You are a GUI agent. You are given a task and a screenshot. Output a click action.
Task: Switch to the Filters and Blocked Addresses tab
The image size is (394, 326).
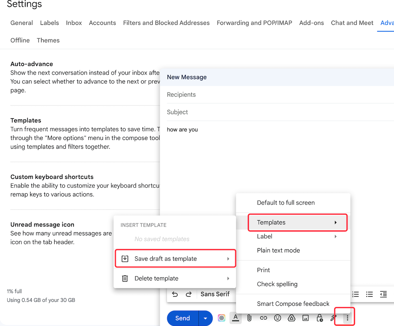tap(166, 23)
